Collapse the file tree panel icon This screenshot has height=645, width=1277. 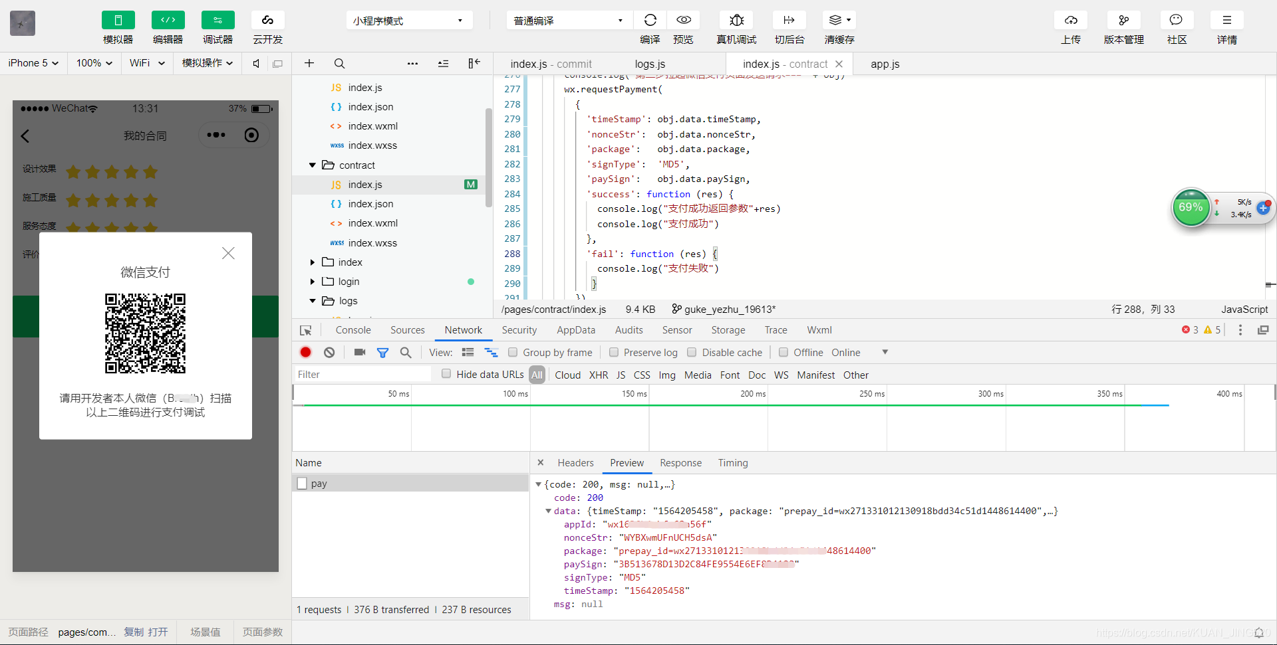[474, 63]
